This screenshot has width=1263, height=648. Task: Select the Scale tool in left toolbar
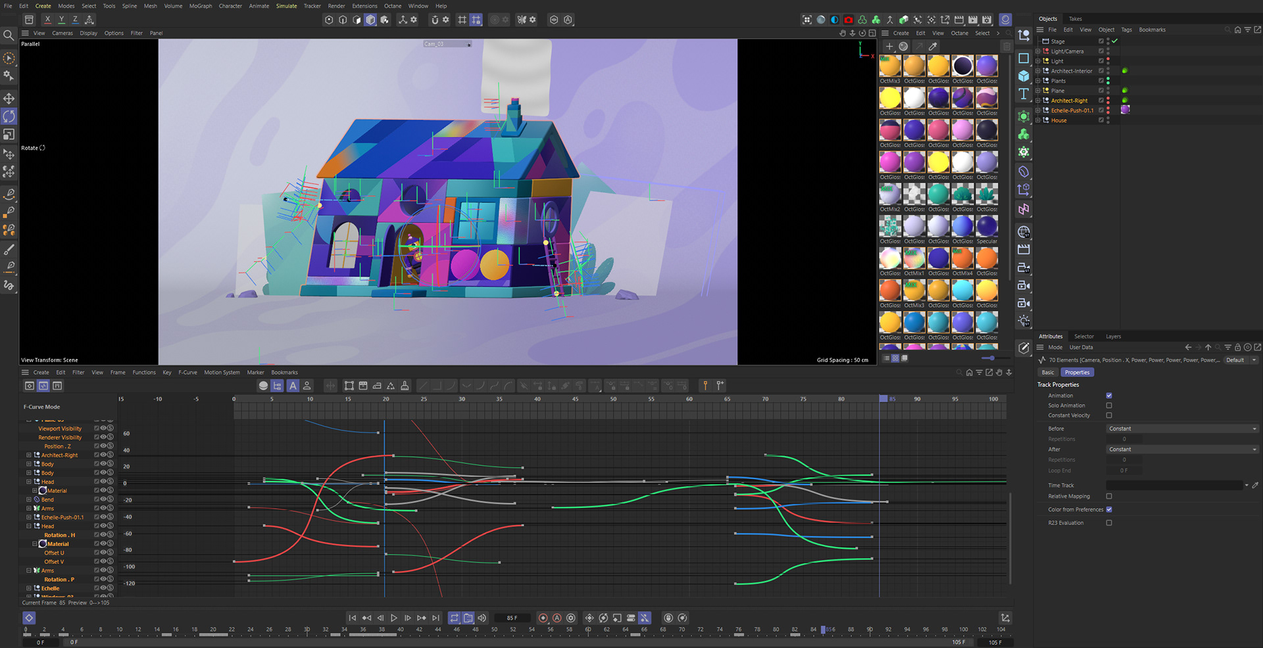[9, 134]
